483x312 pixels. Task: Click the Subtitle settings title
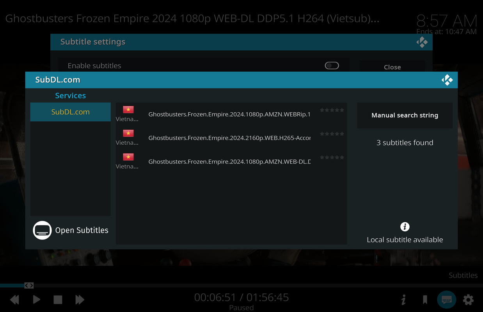[93, 42]
